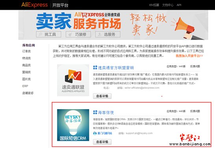
Task: Click grid icon beside 海客信使
Action: tap(95, 112)
